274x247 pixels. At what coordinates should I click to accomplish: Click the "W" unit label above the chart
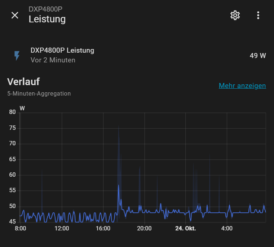click(22, 108)
